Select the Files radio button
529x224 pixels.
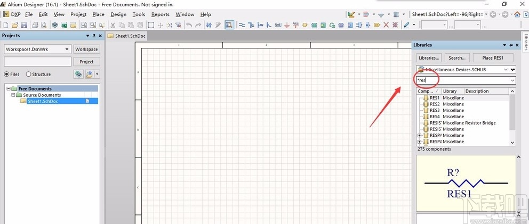(6, 74)
